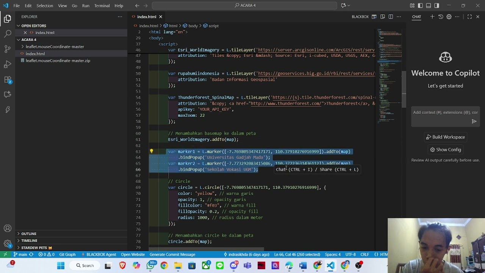Send the Copilot chat message

click(474, 121)
